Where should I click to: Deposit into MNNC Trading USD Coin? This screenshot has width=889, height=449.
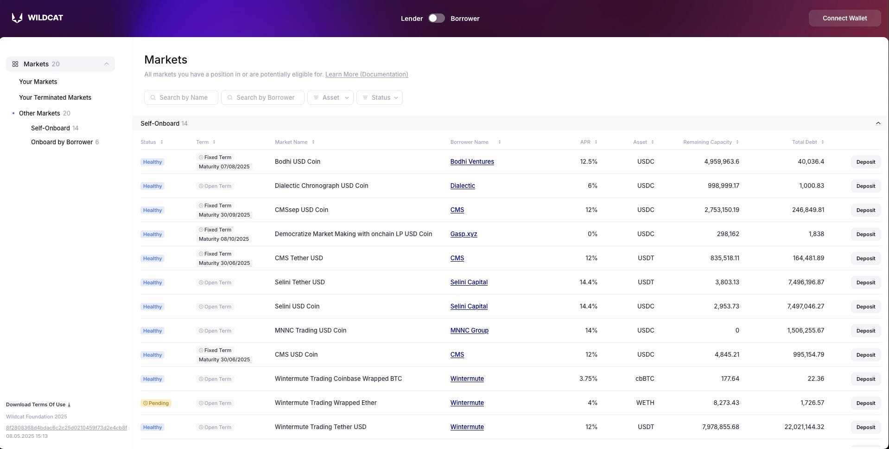pos(865,331)
